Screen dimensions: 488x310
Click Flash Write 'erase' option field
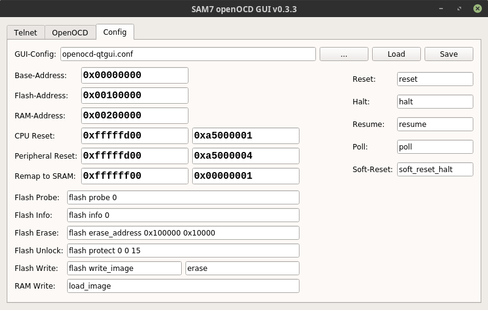tap(242, 269)
